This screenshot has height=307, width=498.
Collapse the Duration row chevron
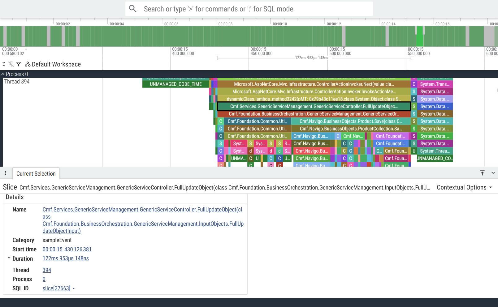tap(9, 258)
